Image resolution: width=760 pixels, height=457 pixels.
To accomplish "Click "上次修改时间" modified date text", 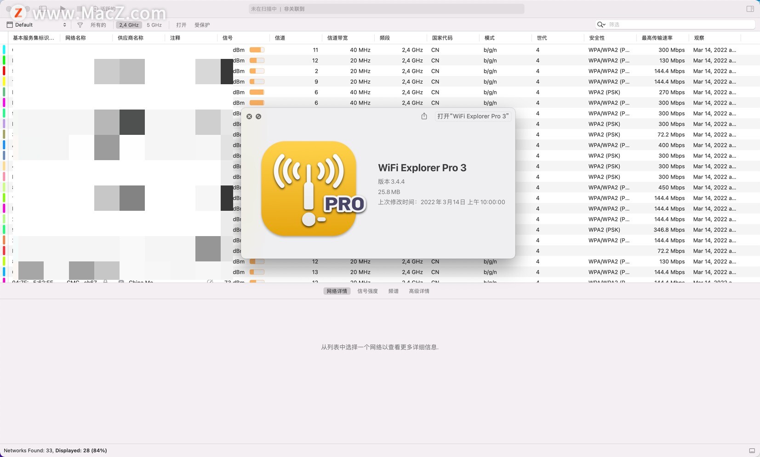I will point(441,202).
